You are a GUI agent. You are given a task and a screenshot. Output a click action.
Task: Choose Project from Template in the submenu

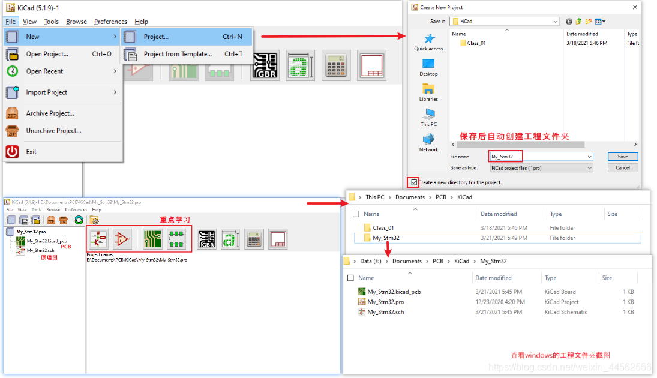(x=187, y=54)
